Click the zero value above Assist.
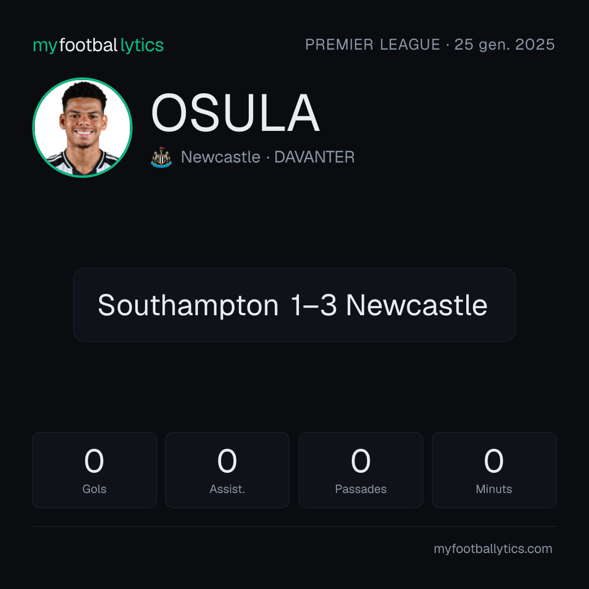Image resolution: width=589 pixels, height=589 pixels. 227,461
